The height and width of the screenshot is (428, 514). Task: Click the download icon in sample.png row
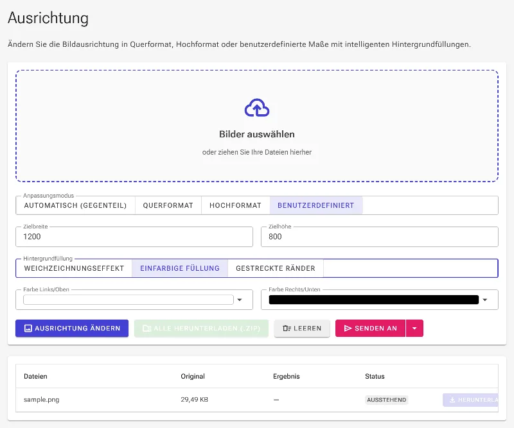[x=452, y=400]
